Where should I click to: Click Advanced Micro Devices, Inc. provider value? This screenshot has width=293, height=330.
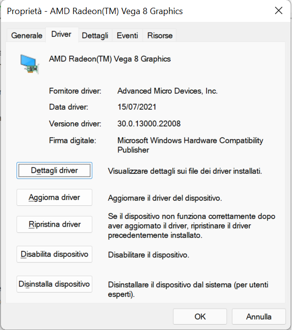click(x=167, y=91)
